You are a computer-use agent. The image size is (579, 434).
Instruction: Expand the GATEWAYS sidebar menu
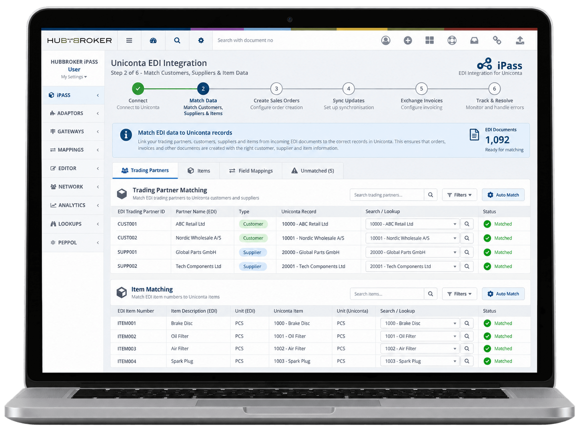click(74, 131)
